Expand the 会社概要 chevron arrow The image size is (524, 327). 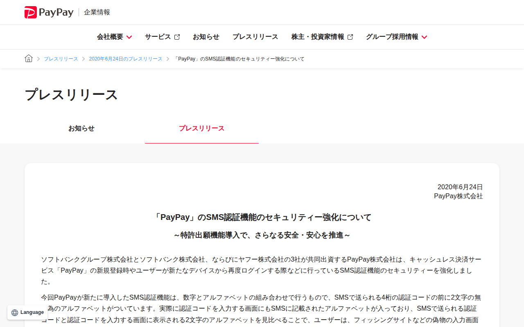[129, 37]
